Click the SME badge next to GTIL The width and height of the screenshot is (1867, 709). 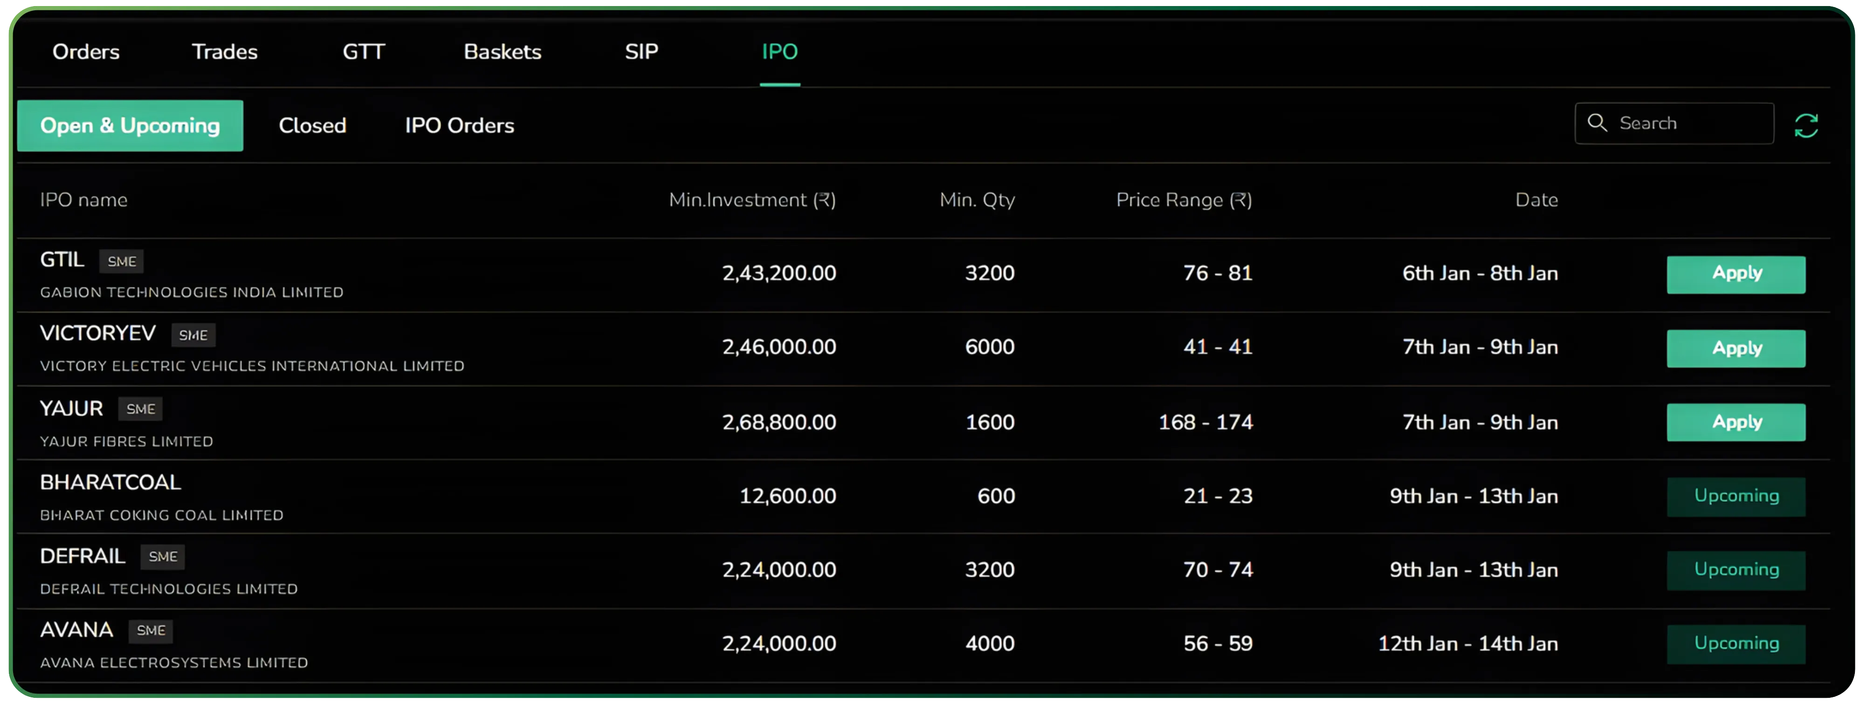coord(121,261)
